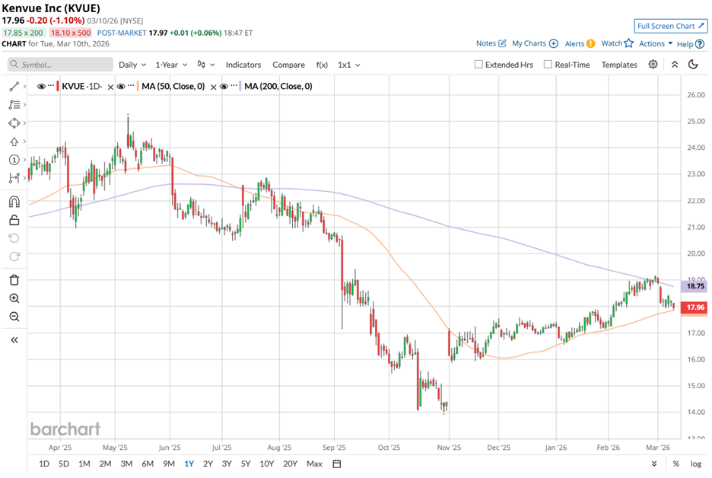Tick the Real-Time checkbox
712x478 pixels.
coord(548,65)
